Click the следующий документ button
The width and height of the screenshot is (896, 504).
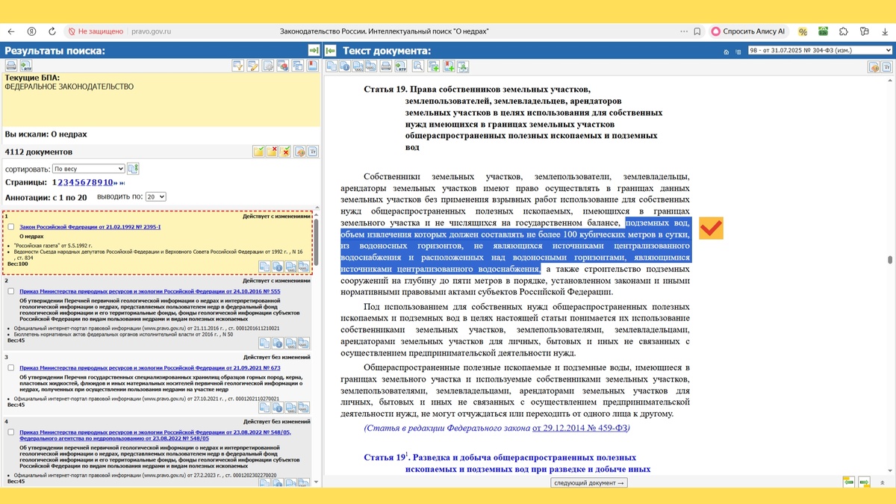pyautogui.click(x=589, y=482)
